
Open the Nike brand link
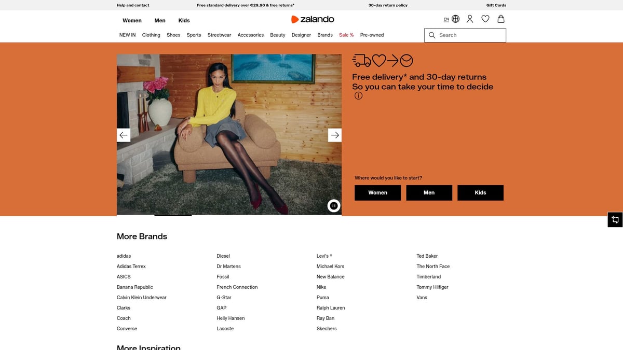[321, 287]
